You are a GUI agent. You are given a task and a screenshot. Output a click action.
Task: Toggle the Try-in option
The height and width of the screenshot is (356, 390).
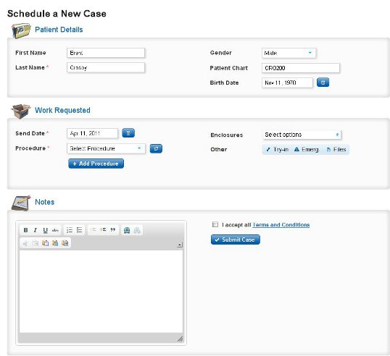(278, 150)
